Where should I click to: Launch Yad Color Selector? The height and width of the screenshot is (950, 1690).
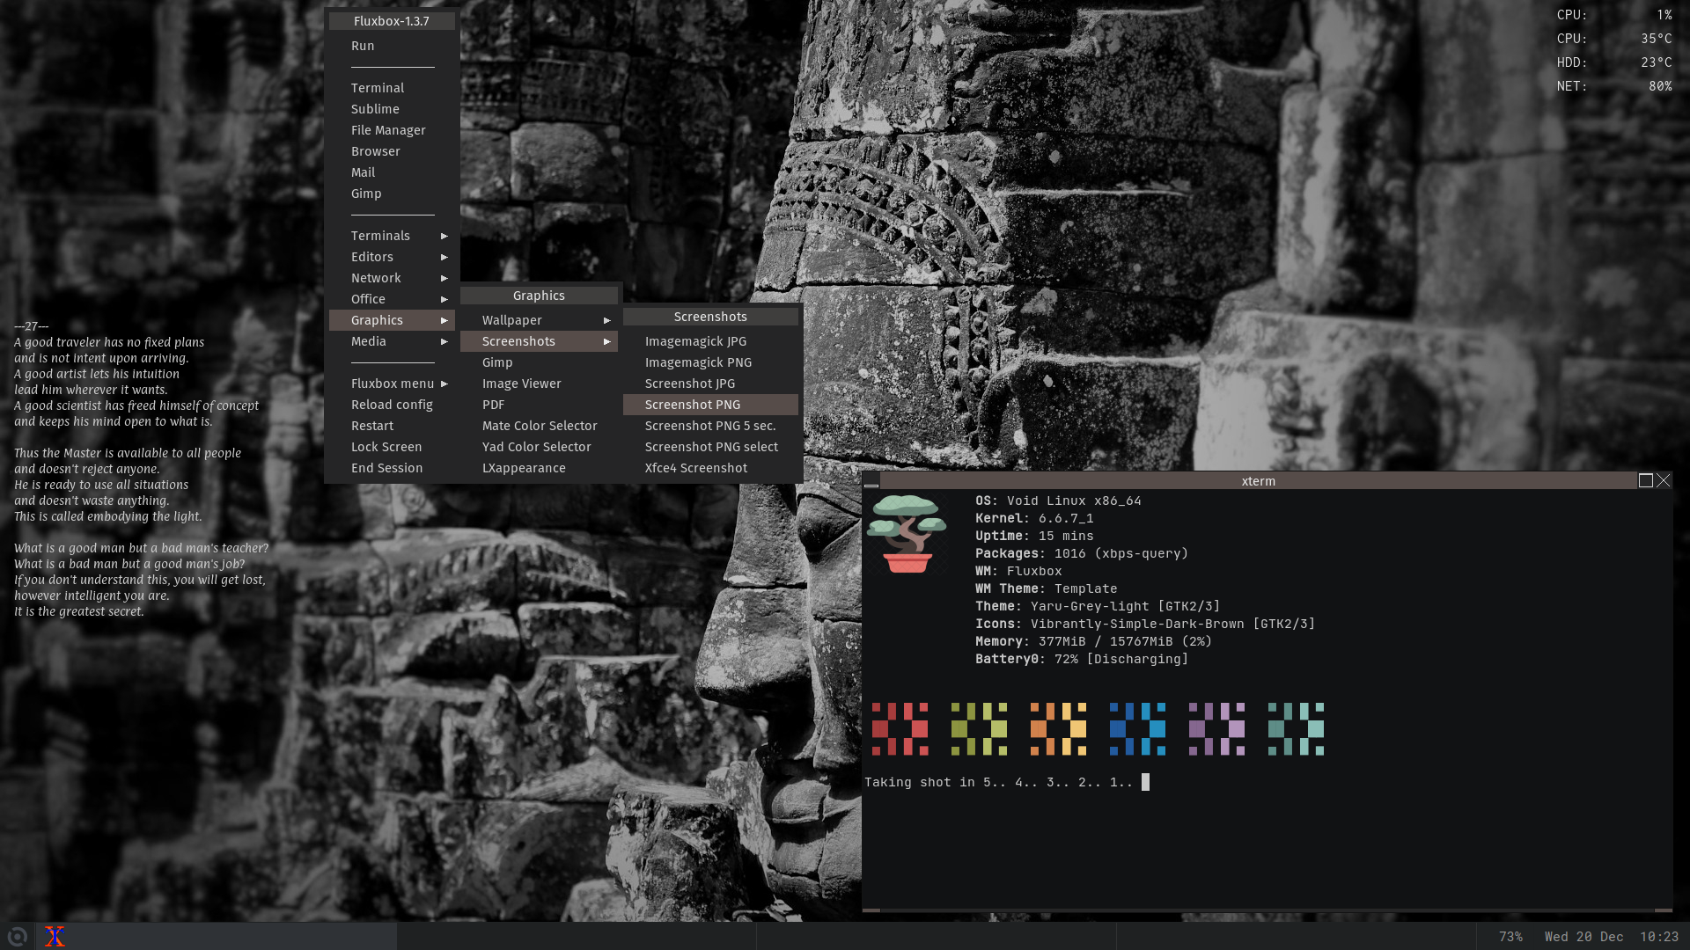coord(539,447)
